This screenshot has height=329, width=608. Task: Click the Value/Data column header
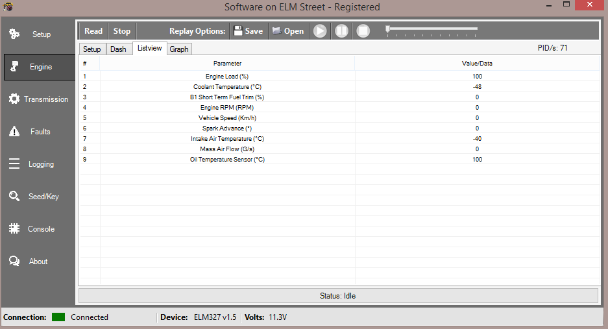click(477, 63)
